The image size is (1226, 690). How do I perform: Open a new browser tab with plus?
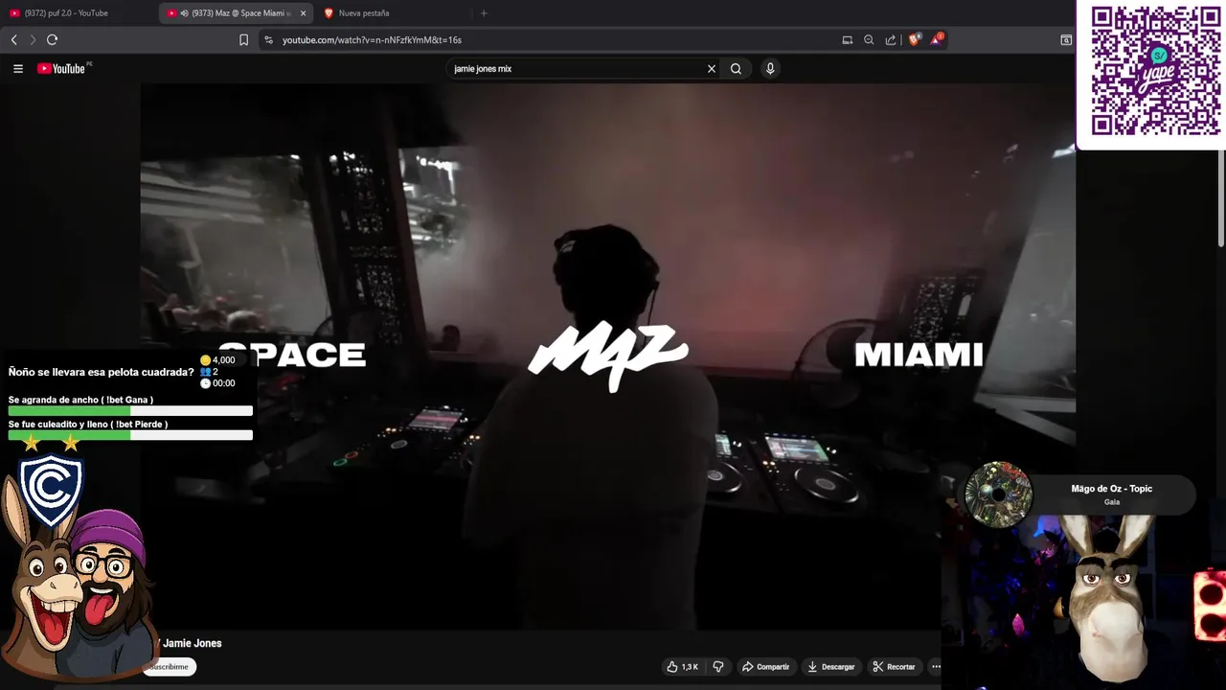pyautogui.click(x=484, y=13)
